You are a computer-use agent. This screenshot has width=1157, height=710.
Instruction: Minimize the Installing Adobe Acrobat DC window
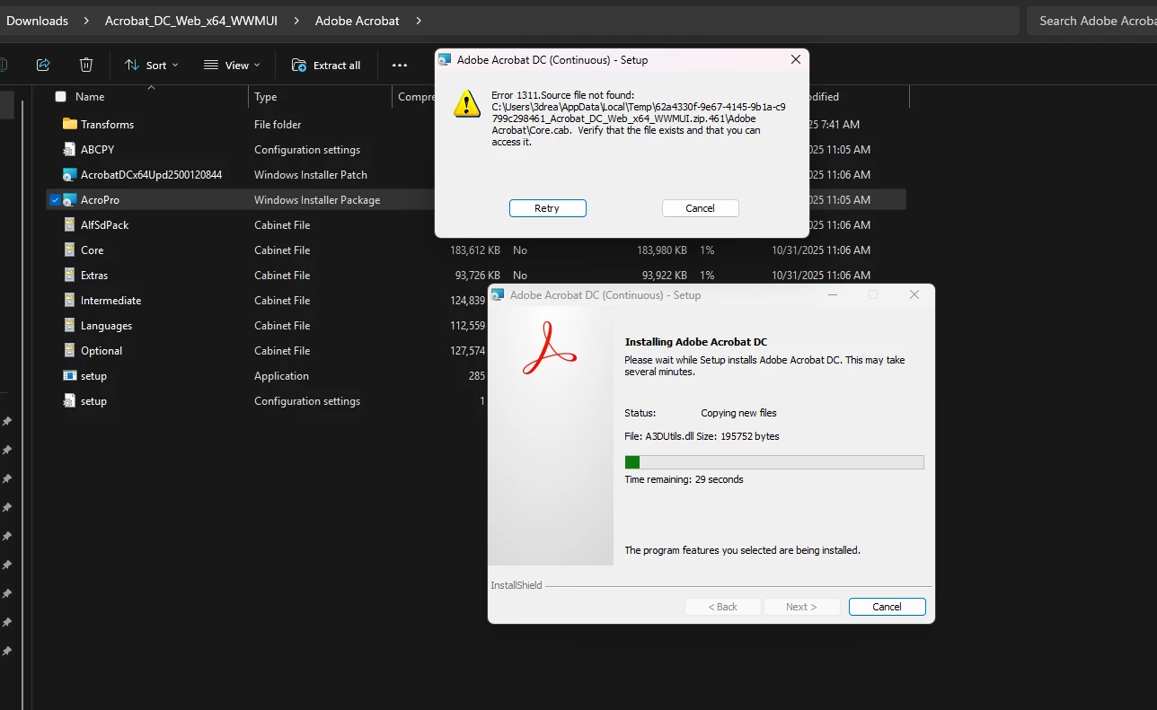(832, 294)
